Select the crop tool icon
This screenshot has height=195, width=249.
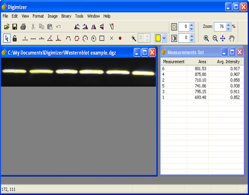112,27
